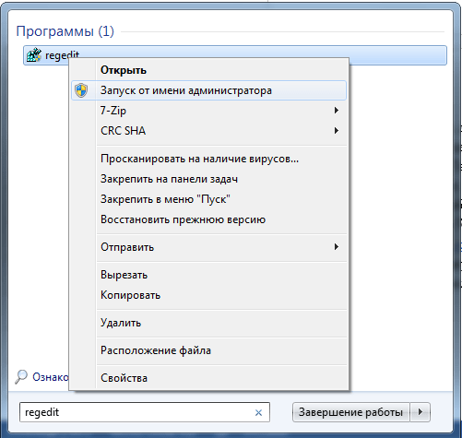Choose Вырезать from the context menu
The width and height of the screenshot is (462, 438).
pyautogui.click(x=208, y=275)
